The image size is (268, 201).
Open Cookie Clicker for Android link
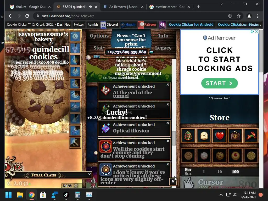click(x=191, y=24)
